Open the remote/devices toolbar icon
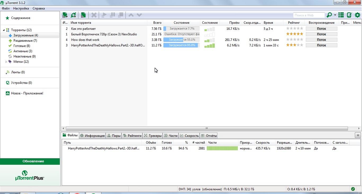Viewport: 362px width, 194px height. pyautogui.click(x=349, y=15)
